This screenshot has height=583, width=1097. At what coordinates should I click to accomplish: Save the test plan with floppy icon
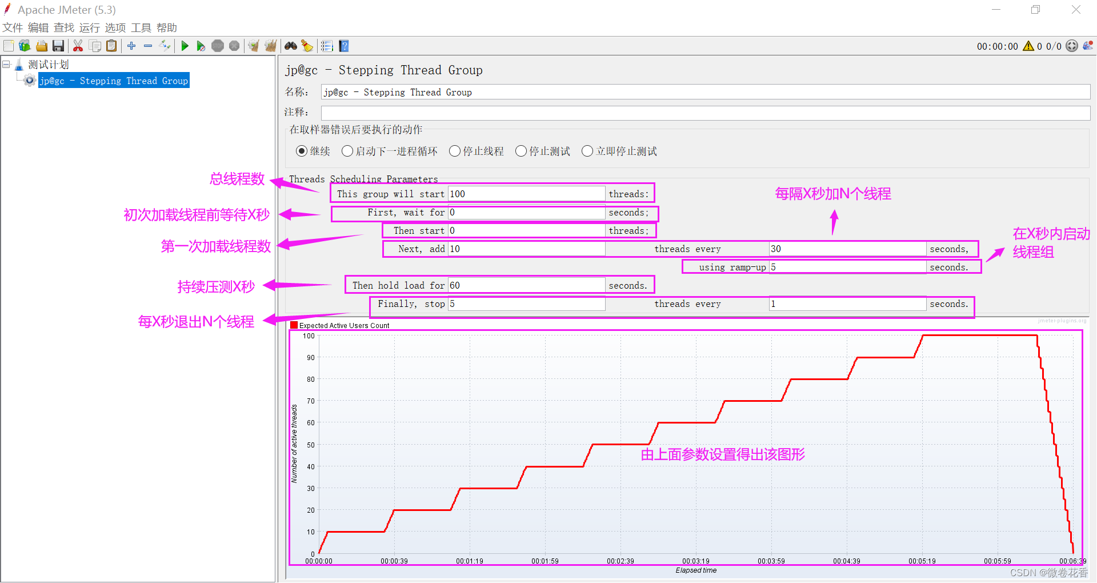click(x=58, y=46)
